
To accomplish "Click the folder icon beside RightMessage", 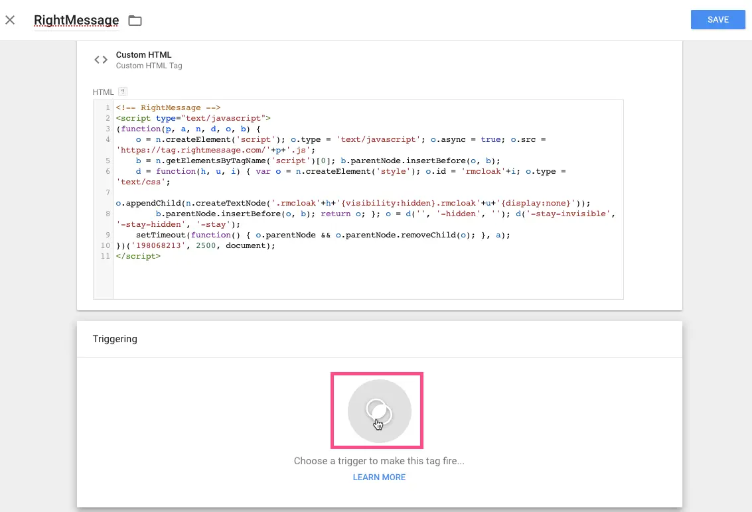I will [135, 21].
